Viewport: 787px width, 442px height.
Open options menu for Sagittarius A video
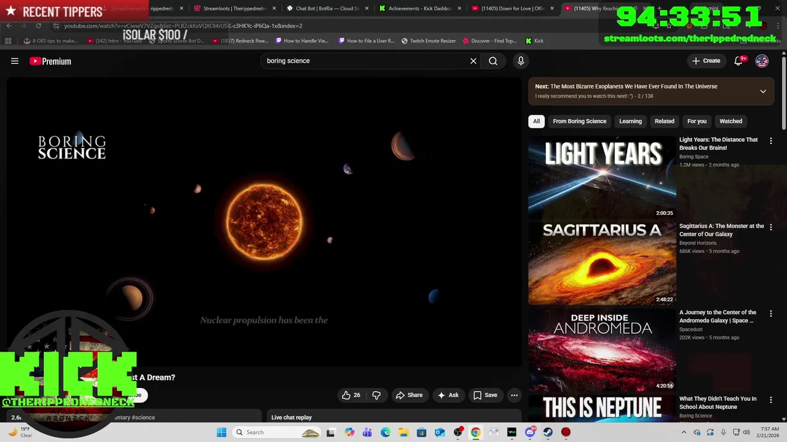click(x=771, y=227)
